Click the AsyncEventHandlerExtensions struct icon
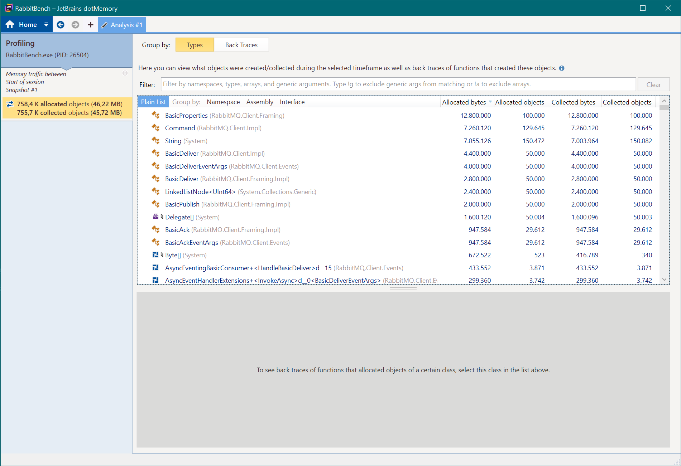The image size is (681, 466). pyautogui.click(x=155, y=280)
